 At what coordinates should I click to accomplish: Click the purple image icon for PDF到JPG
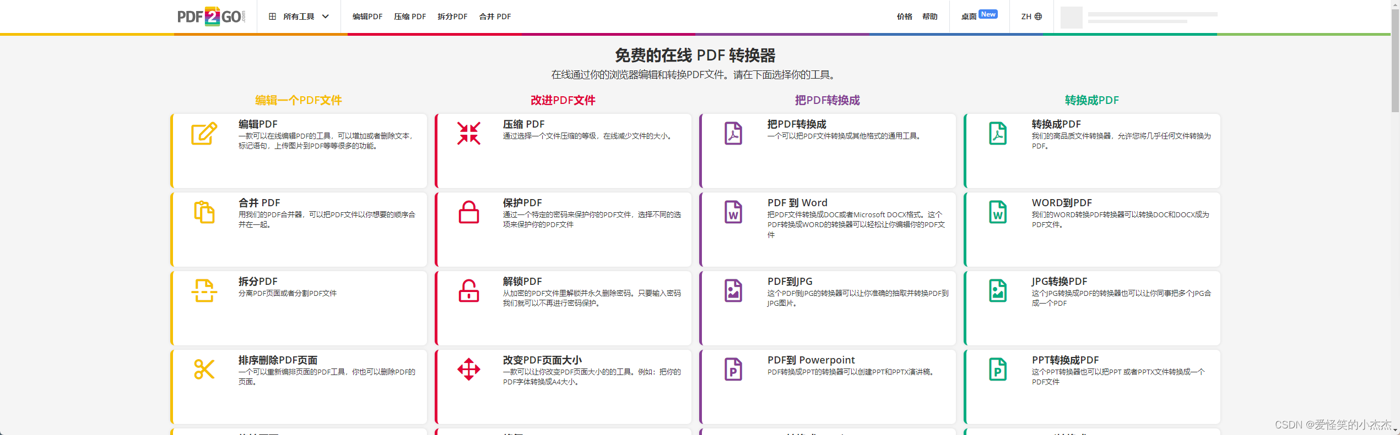click(733, 291)
